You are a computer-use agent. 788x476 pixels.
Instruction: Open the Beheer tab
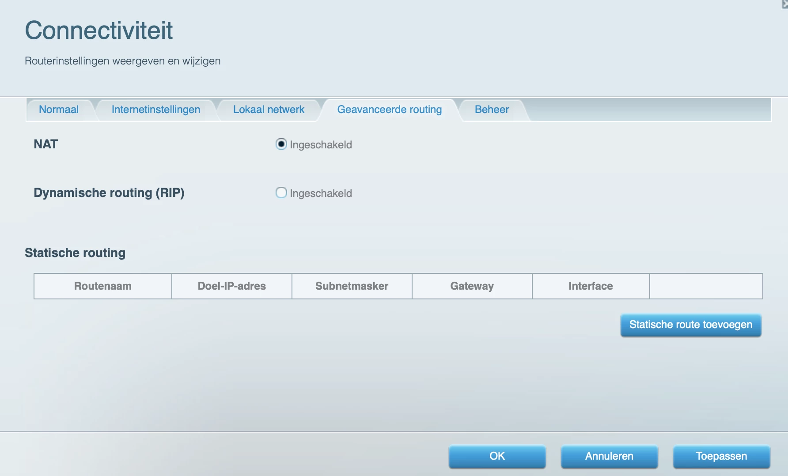[x=492, y=110]
